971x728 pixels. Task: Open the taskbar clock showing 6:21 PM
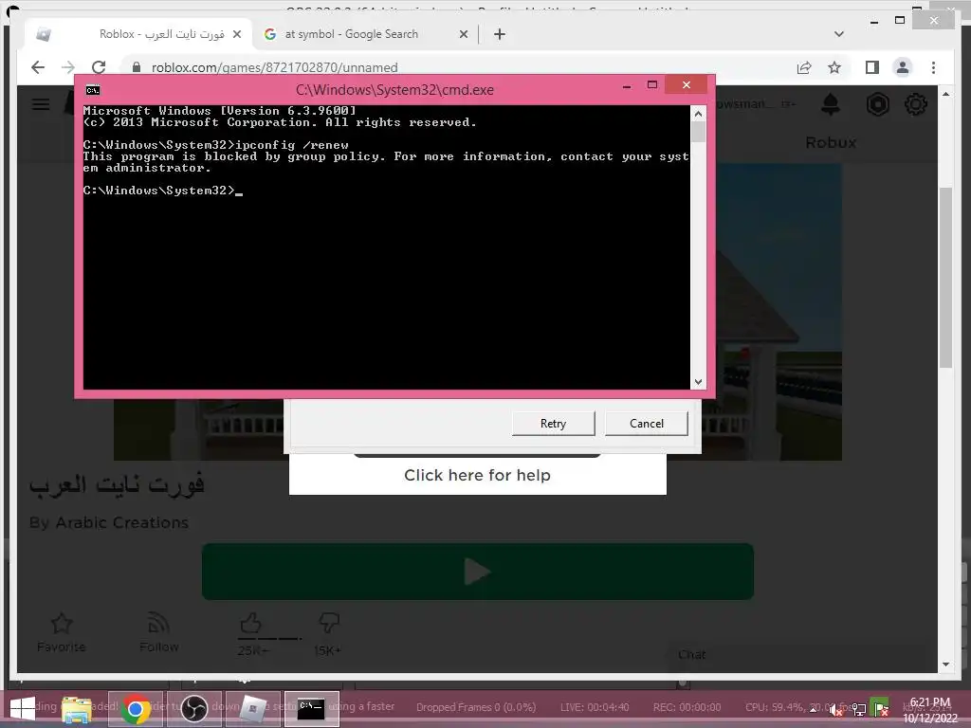coord(929,710)
